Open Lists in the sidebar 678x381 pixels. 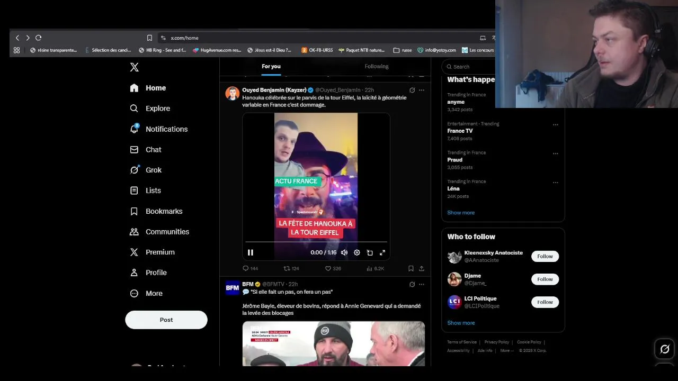(146, 190)
